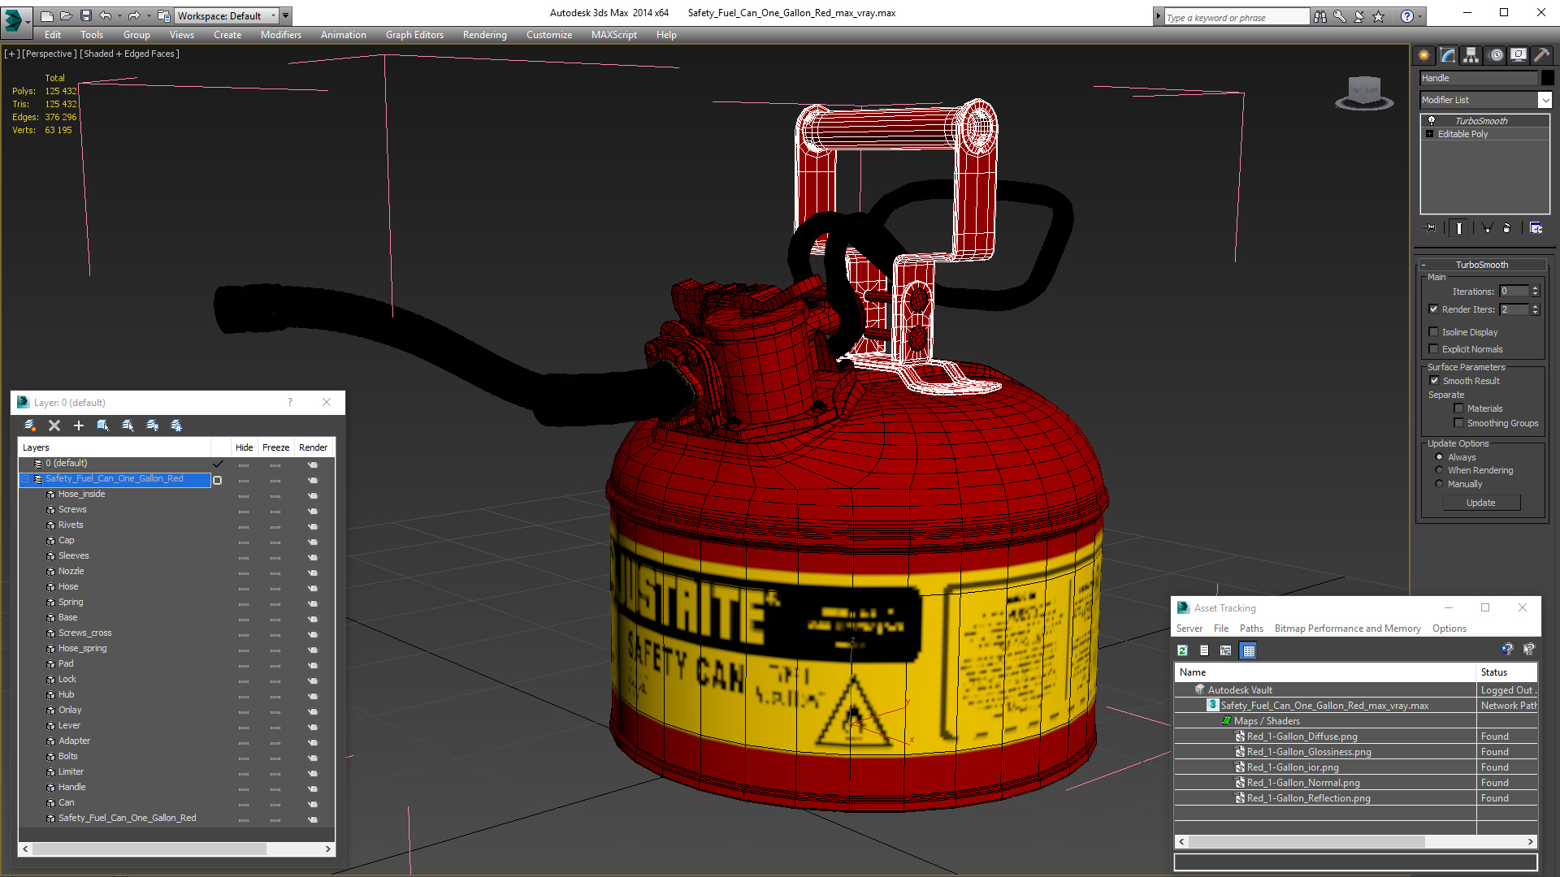Select the Always update radio button
Viewport: 1560px width, 877px height.
(x=1439, y=456)
